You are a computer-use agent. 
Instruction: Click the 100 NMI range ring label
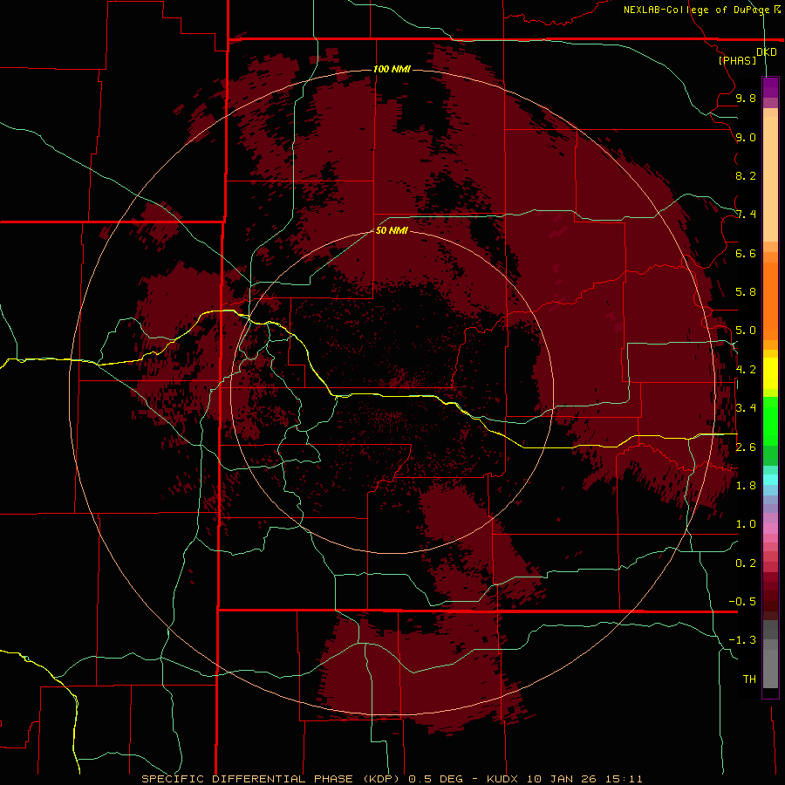(392, 69)
